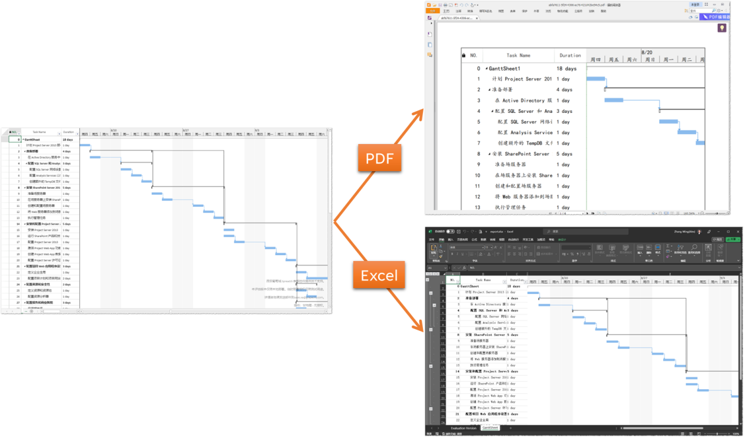Viewport: 745px width, 438px height.
Task: Open number format combo box in Excel
Action: (577, 248)
